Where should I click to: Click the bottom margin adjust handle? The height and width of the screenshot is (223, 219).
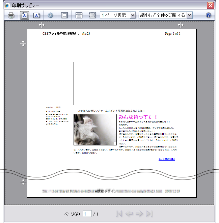click(x=23, y=182)
